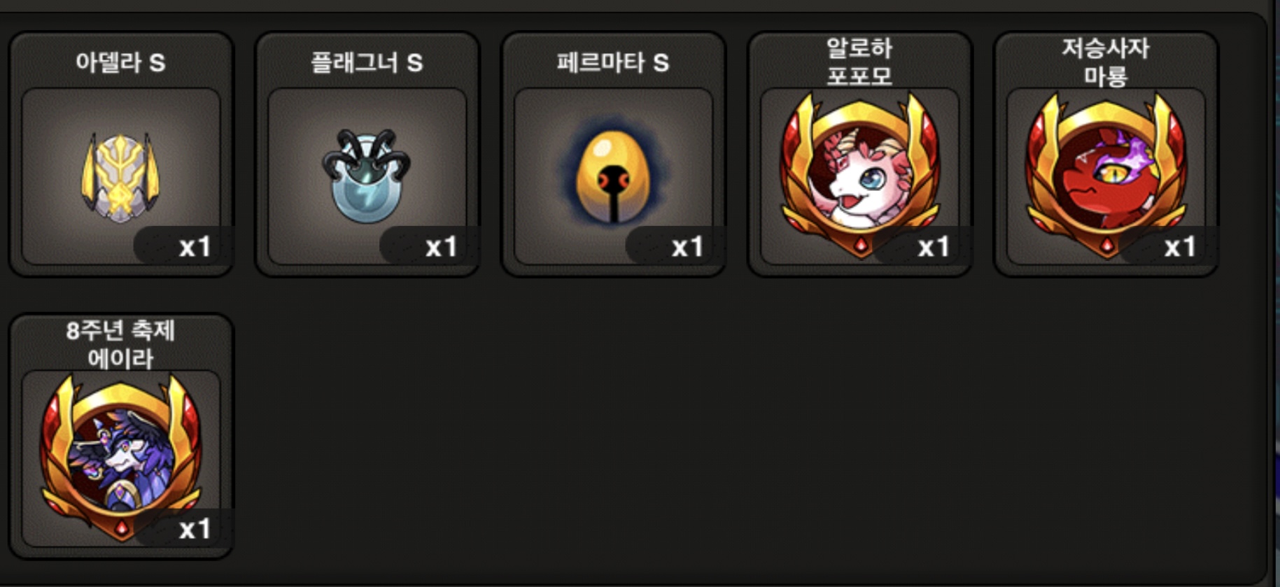Click the x1 badge on 플래그너 S
The image size is (1280, 587).
point(441,246)
